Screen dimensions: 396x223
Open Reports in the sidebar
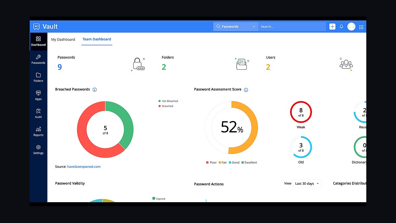click(38, 131)
